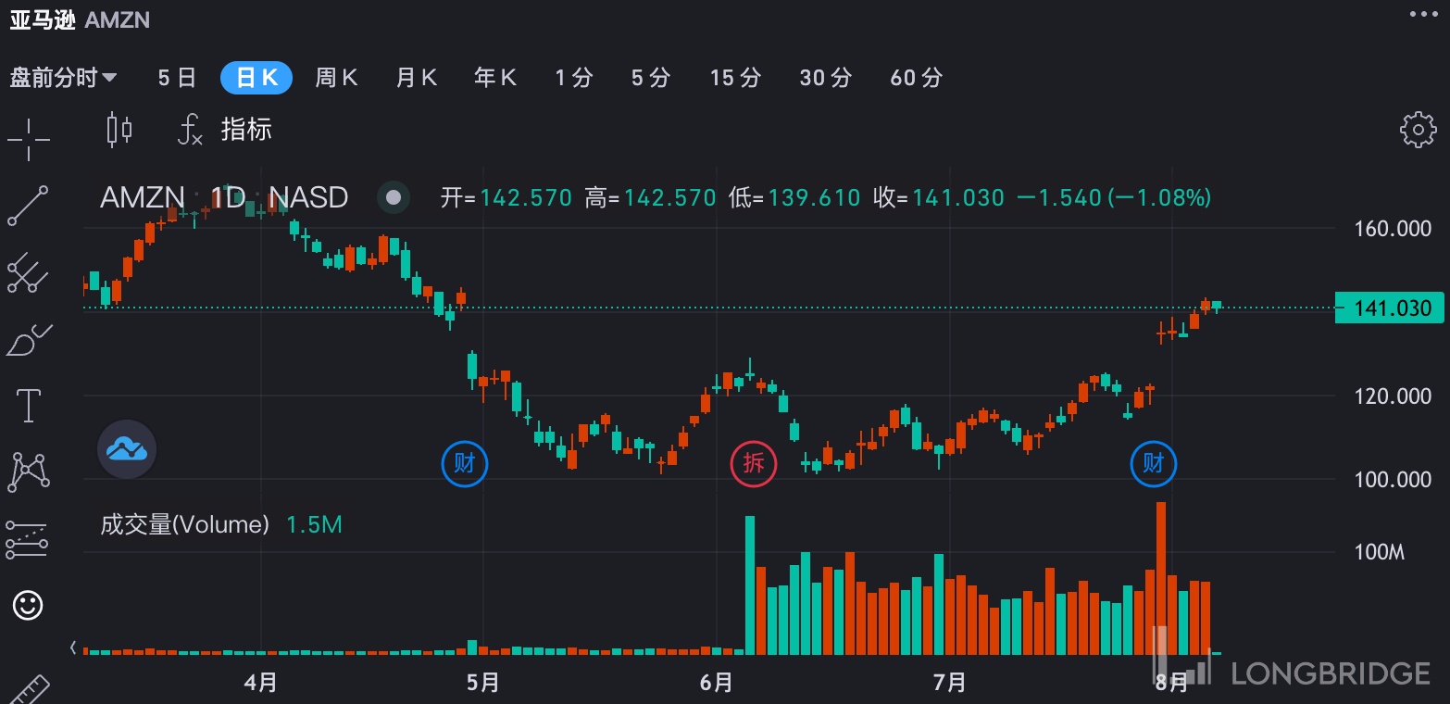Screen dimensions: 1450x704
Task: Switch to 年K yearly chart
Action: (x=495, y=78)
